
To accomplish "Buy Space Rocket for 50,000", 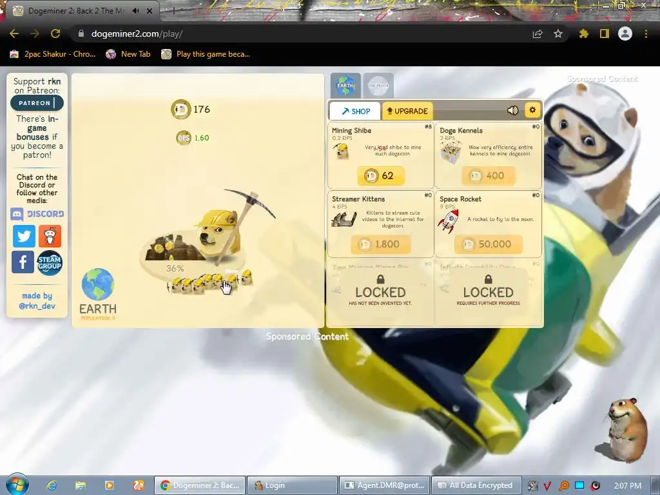I will coord(488,244).
